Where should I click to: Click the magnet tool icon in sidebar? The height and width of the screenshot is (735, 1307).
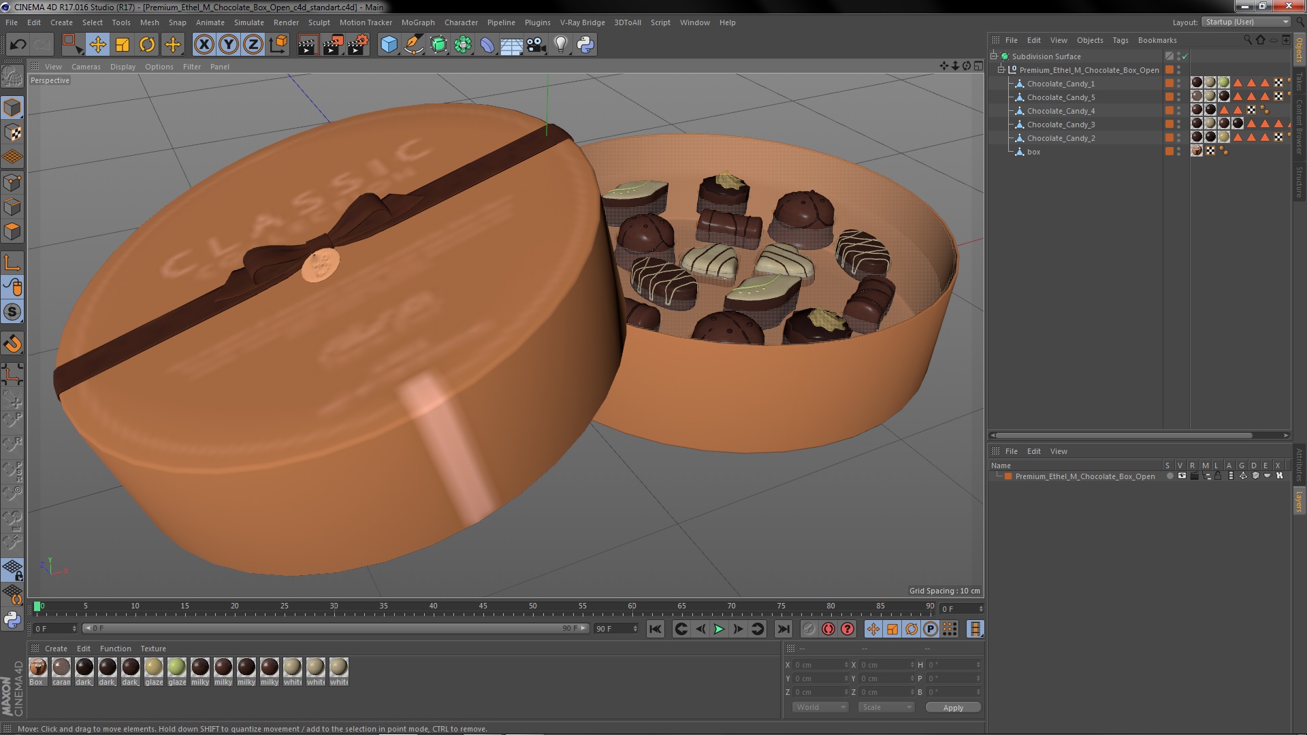pyautogui.click(x=12, y=344)
